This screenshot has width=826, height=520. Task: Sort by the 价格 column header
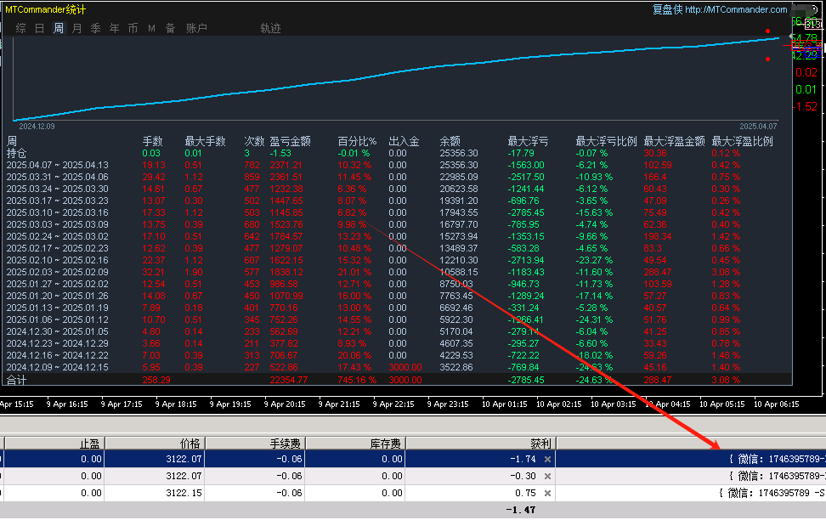tap(155, 444)
